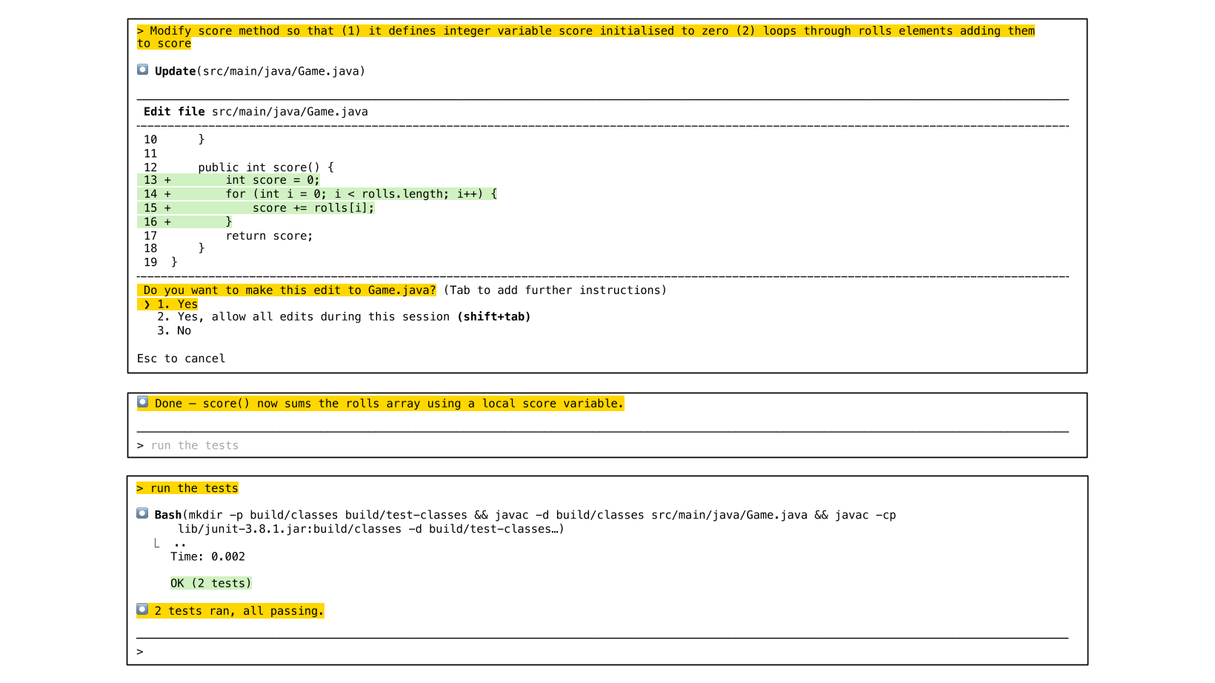This screenshot has width=1215, height=683.
Task: Click the 'Esc to cancel' text
Action: click(x=181, y=359)
